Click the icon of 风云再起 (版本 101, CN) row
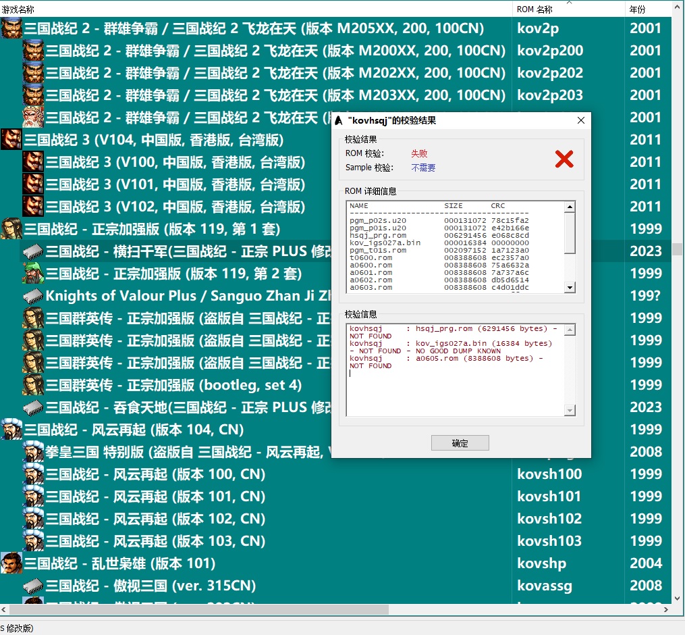 33,497
